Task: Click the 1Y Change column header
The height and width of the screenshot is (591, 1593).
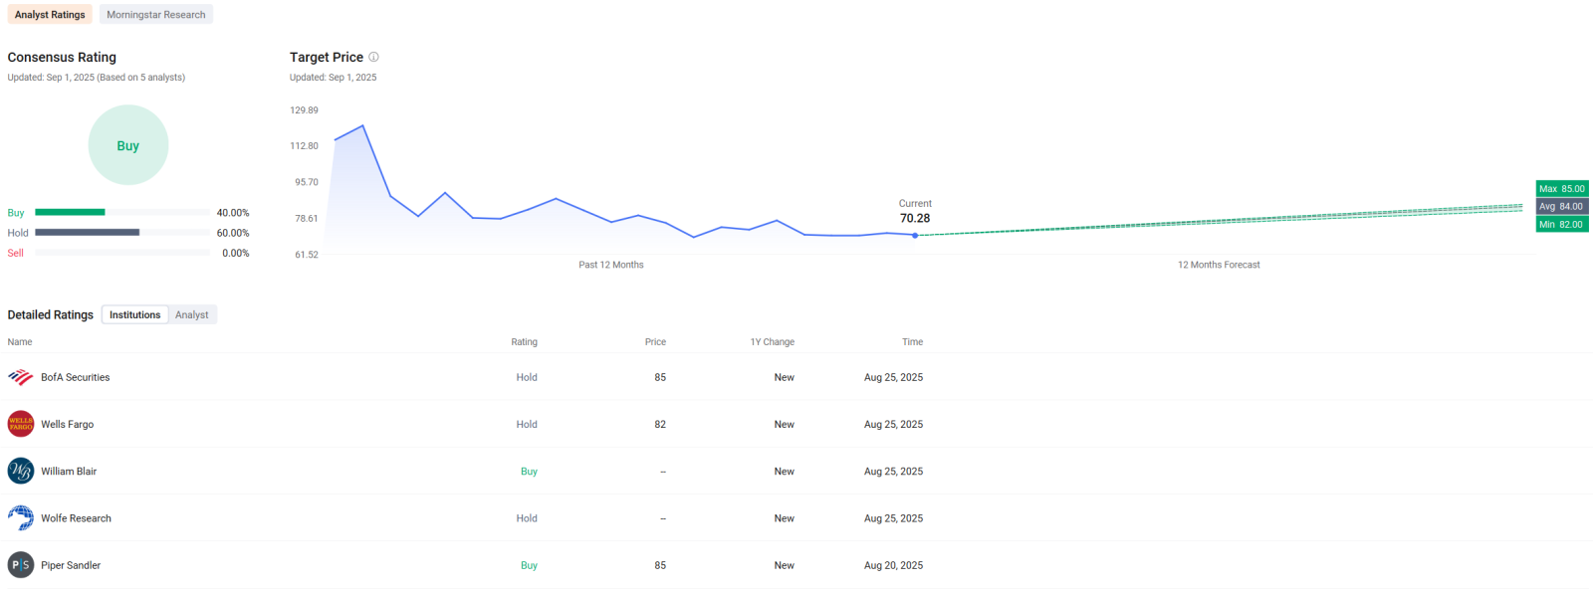Action: point(772,342)
